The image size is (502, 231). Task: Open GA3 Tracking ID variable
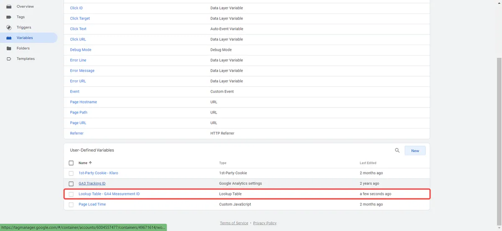point(92,183)
